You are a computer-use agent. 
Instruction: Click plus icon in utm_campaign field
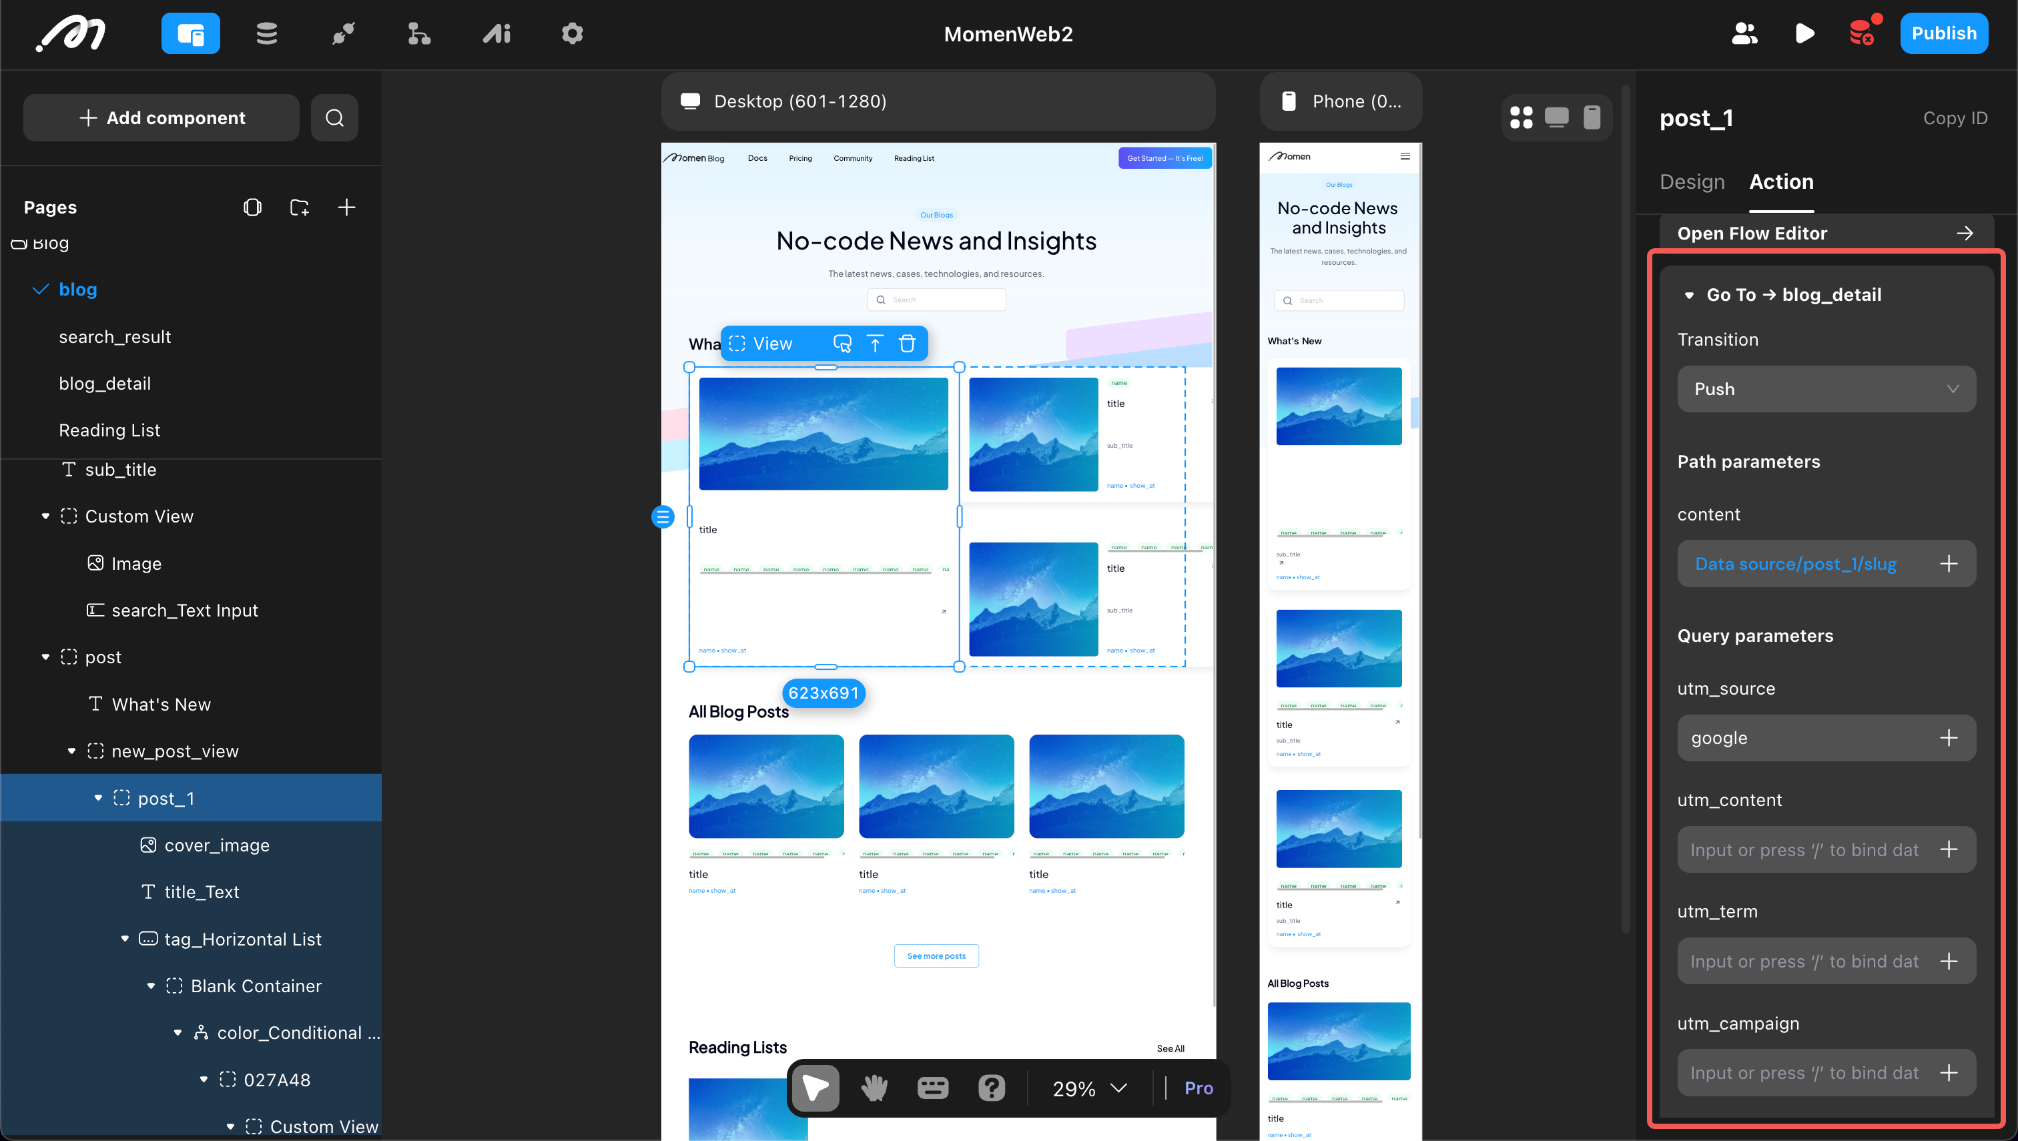1949,1073
